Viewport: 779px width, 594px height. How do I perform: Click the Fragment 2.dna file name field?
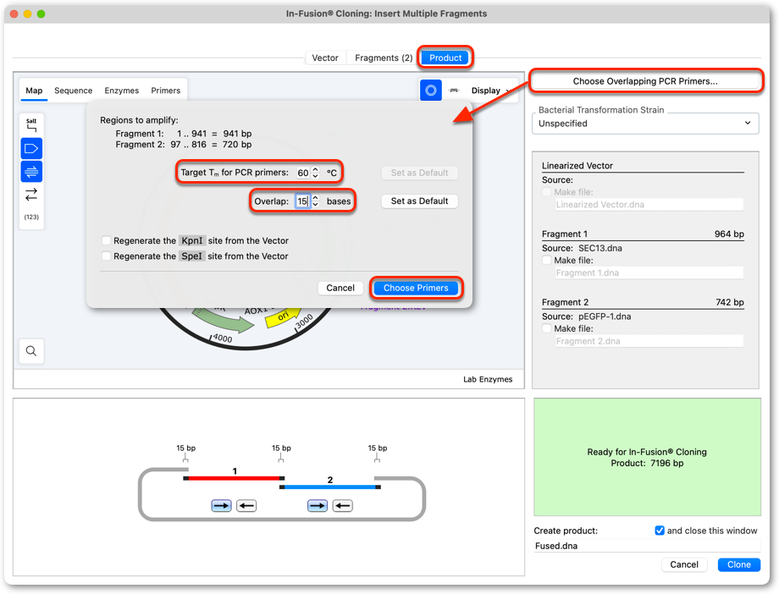click(x=649, y=341)
